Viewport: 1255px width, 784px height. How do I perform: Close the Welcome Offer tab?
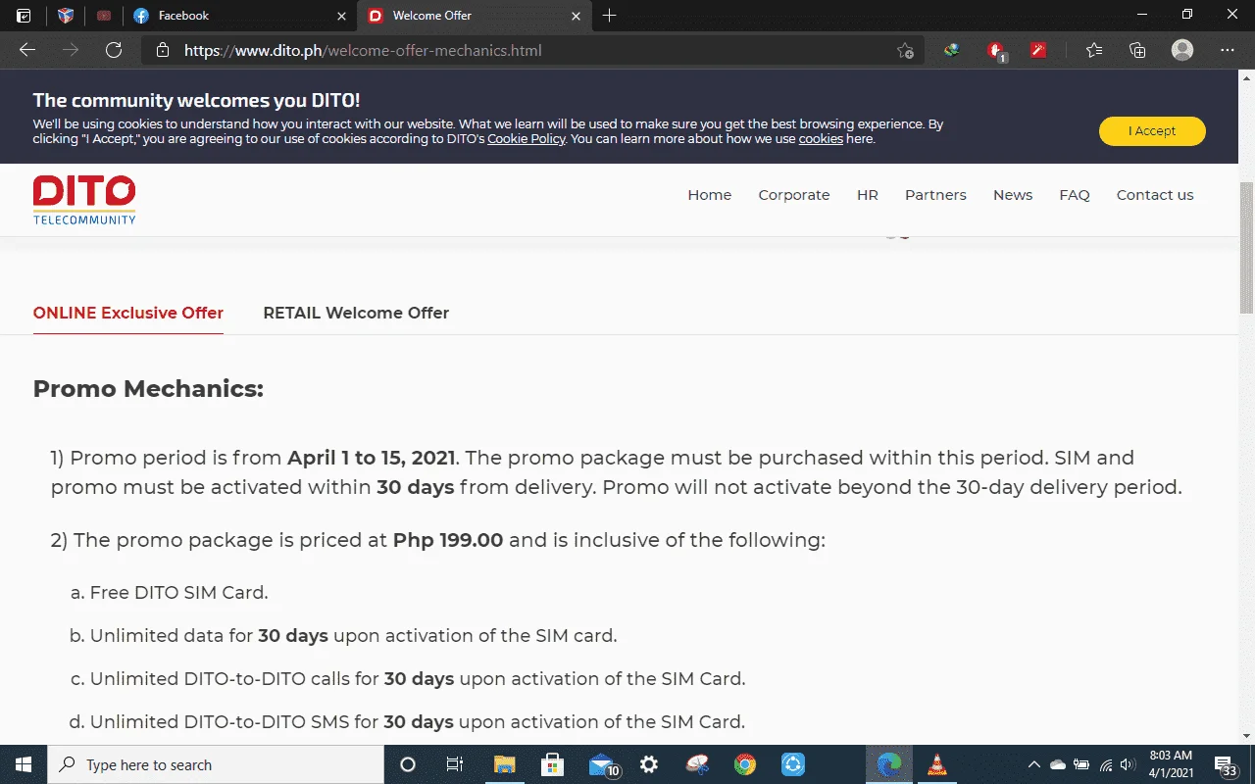[x=576, y=16]
